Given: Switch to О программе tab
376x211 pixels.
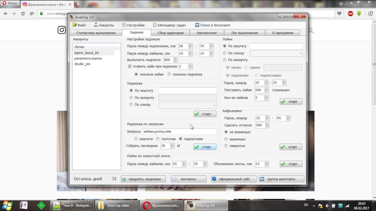Looking at the screenshot, I should (x=283, y=33).
